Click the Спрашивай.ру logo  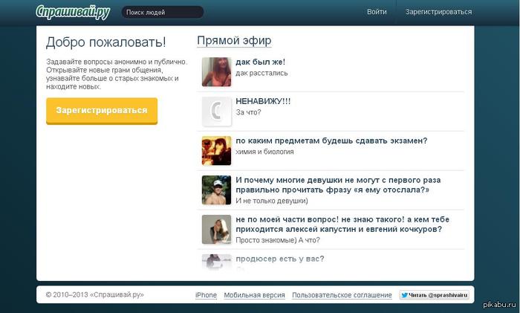point(73,12)
